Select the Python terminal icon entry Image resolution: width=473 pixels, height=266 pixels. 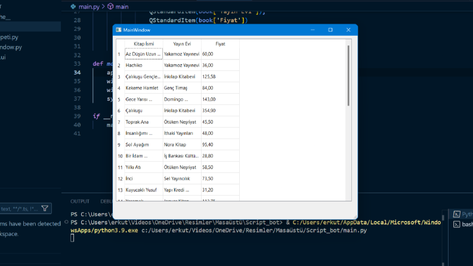(457, 214)
